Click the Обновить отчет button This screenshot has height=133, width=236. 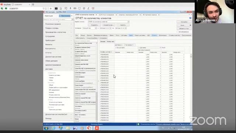click(184, 28)
